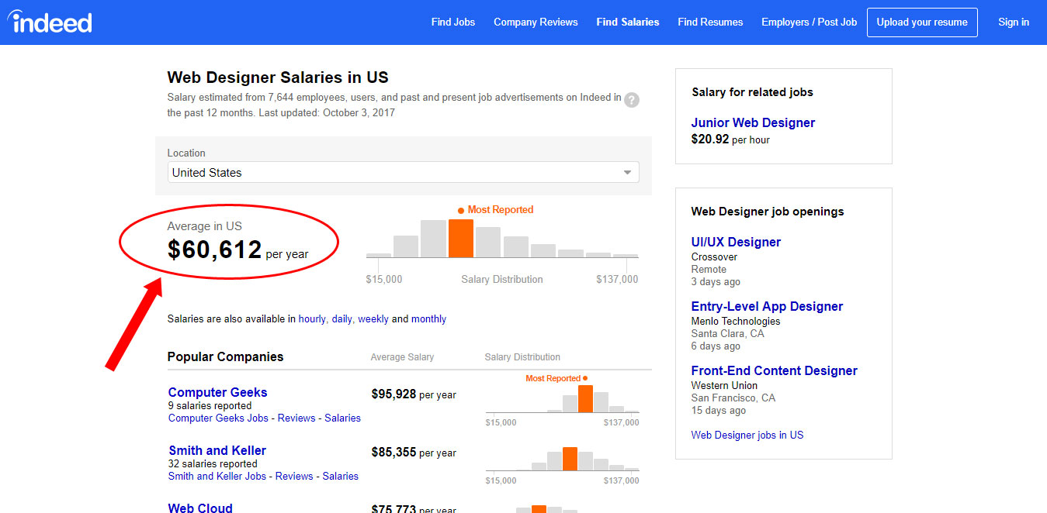Open Salaries link under Computer Geeks
Screen dimensions: 1047x513
(x=342, y=418)
